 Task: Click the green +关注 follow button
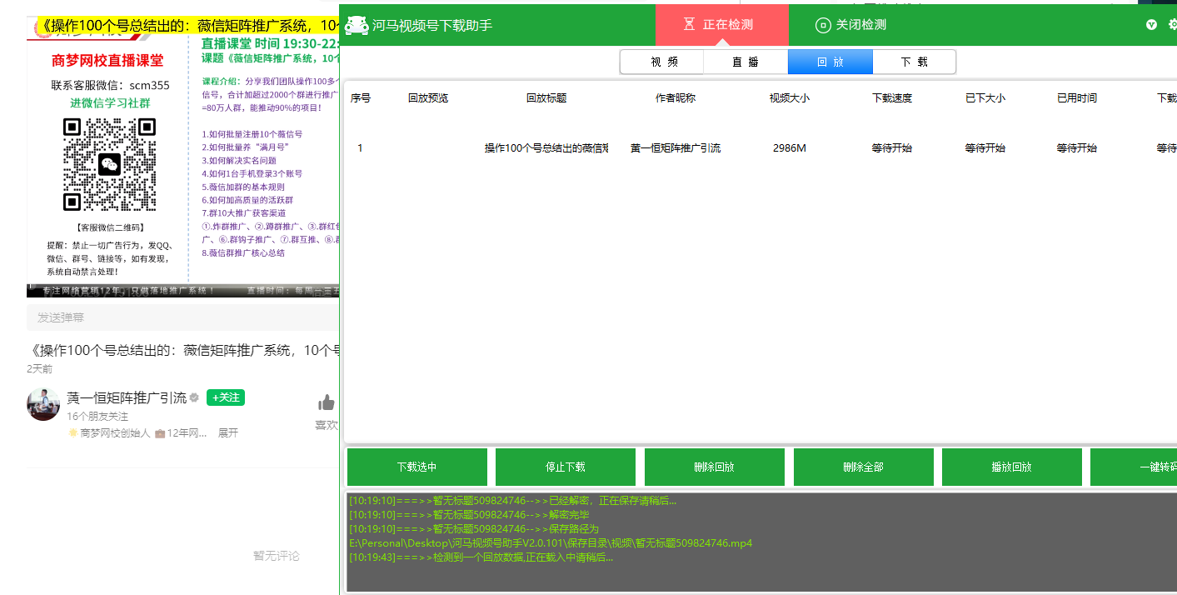click(x=226, y=397)
